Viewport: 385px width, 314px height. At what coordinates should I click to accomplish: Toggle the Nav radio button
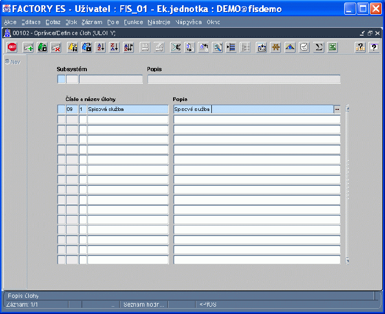pyautogui.click(x=8, y=62)
